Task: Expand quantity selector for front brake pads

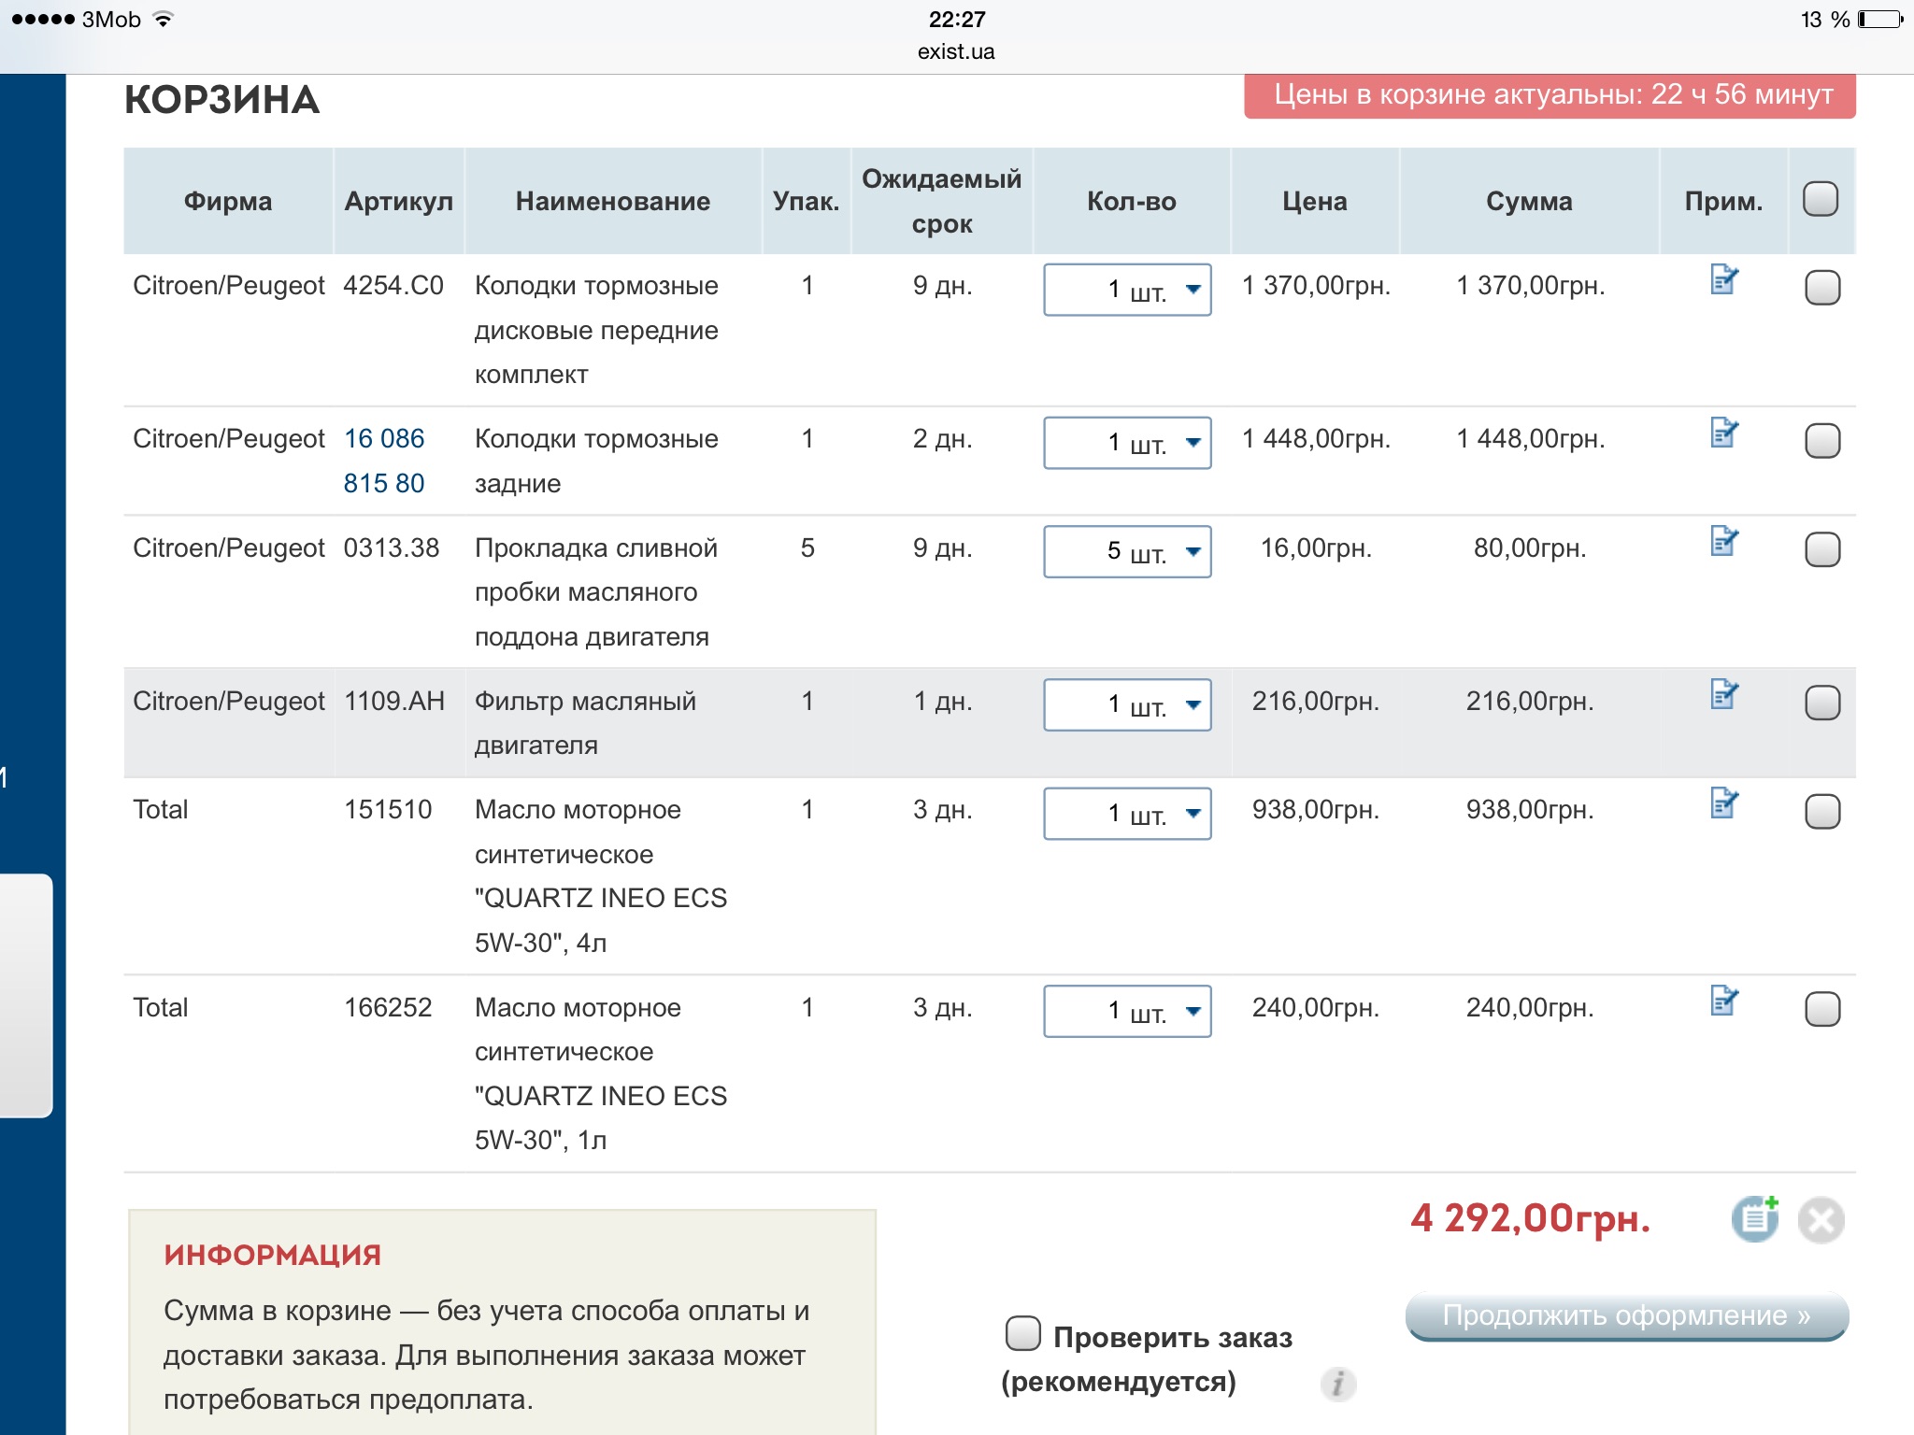Action: [x=1127, y=290]
